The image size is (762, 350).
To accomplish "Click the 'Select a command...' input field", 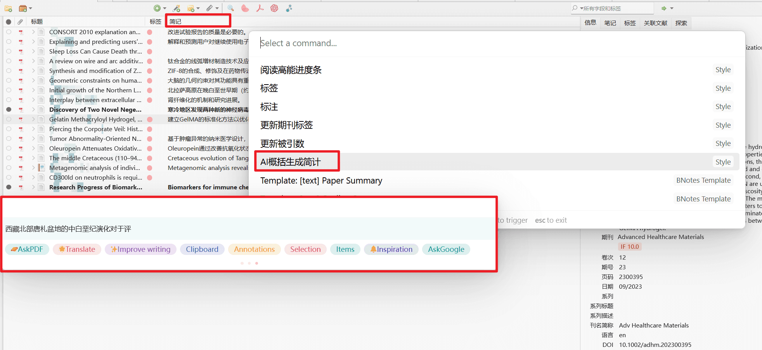I will coord(349,43).
